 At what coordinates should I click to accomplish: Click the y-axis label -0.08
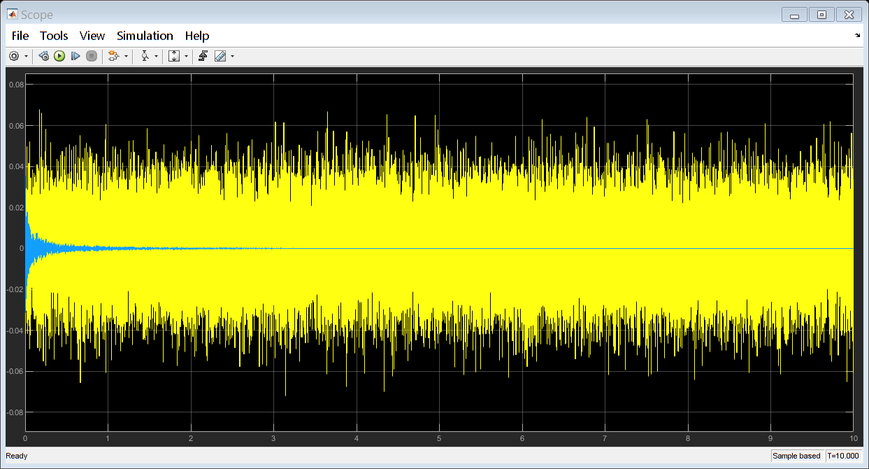[x=15, y=412]
